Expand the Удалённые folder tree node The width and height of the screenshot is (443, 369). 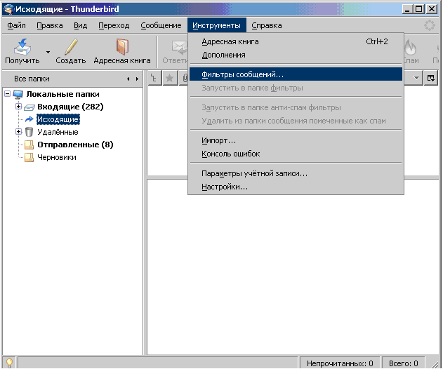(x=19, y=132)
